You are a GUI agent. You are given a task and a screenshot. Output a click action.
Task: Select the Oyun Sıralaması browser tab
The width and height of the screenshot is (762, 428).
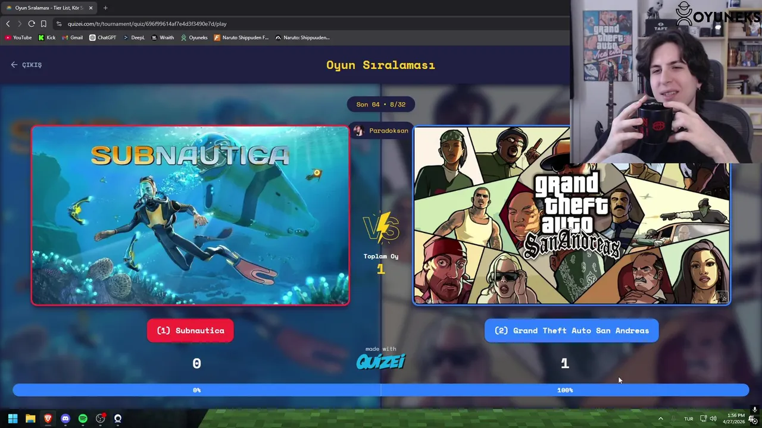pos(48,8)
